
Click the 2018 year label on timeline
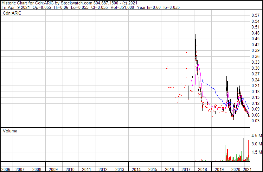coord(202,169)
